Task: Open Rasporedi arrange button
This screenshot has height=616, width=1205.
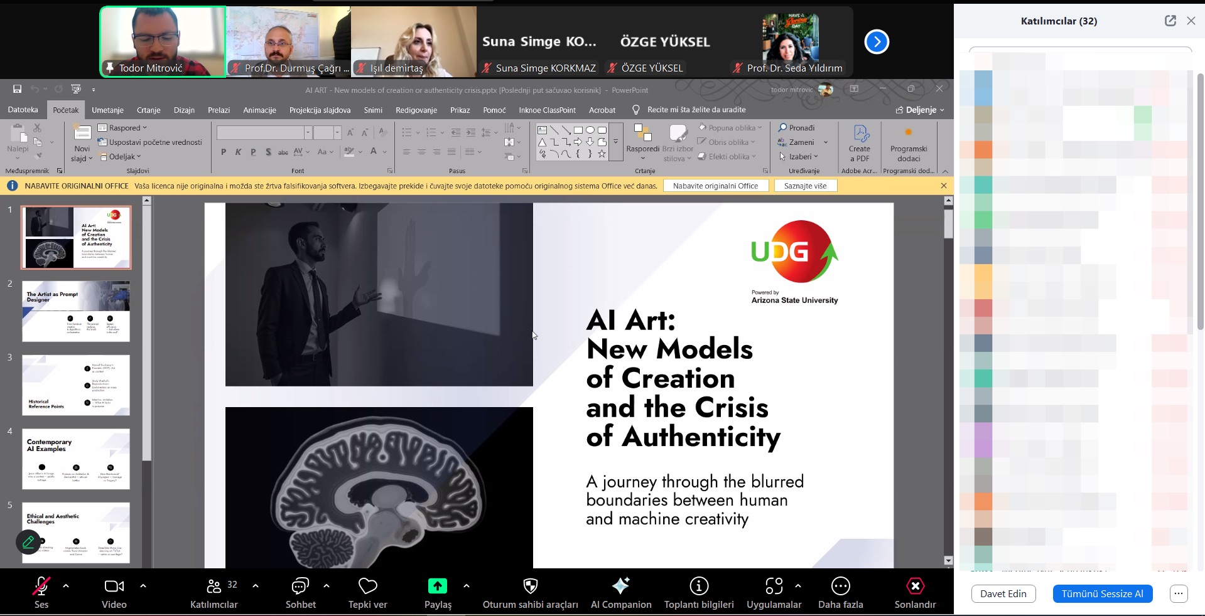Action: tap(642, 143)
